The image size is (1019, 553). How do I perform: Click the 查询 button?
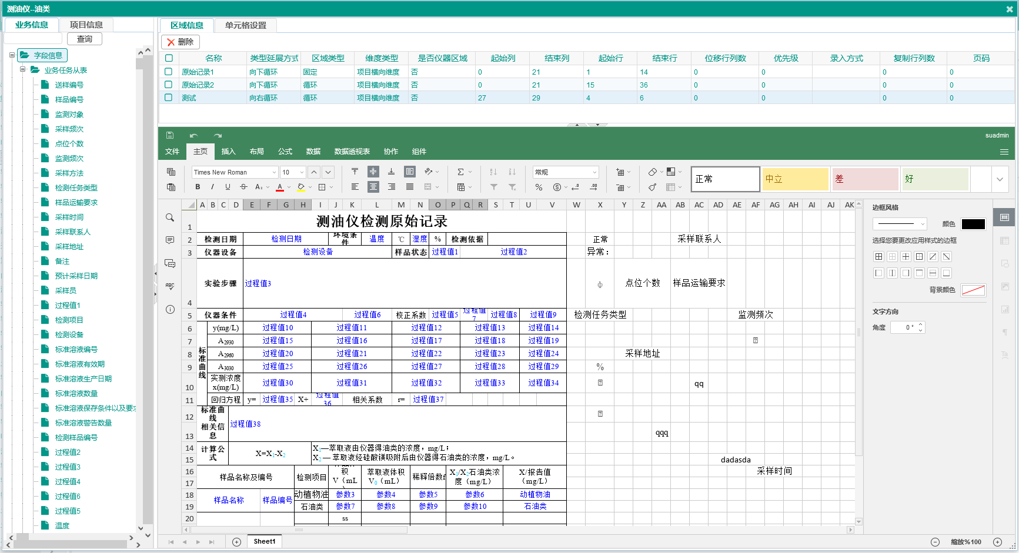coord(85,39)
